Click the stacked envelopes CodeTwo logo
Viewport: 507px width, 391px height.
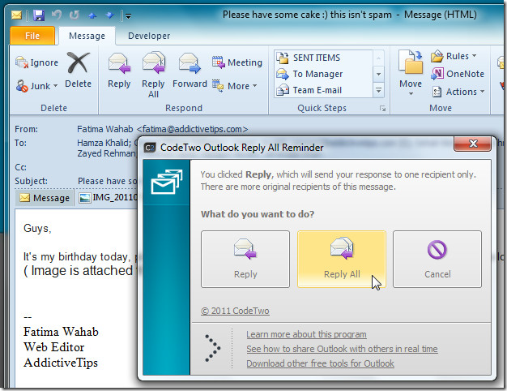[x=167, y=182]
